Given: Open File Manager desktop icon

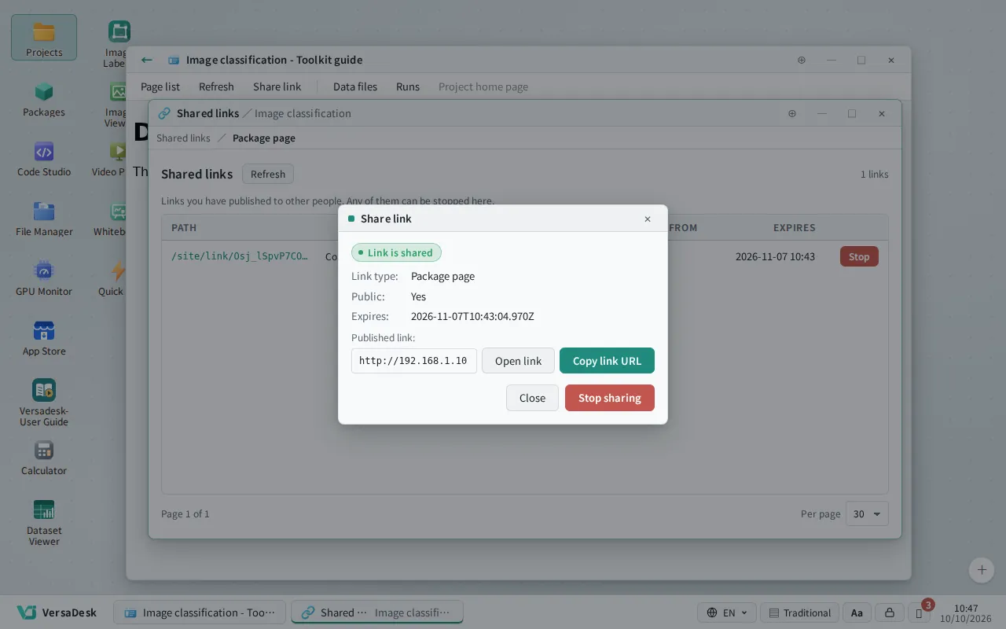Looking at the screenshot, I should 44,217.
